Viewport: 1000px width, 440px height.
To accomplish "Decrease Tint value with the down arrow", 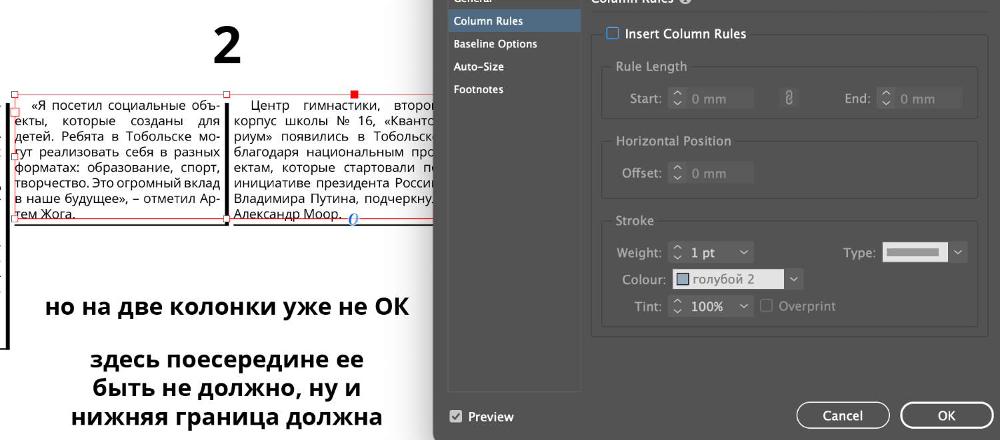I will point(678,311).
